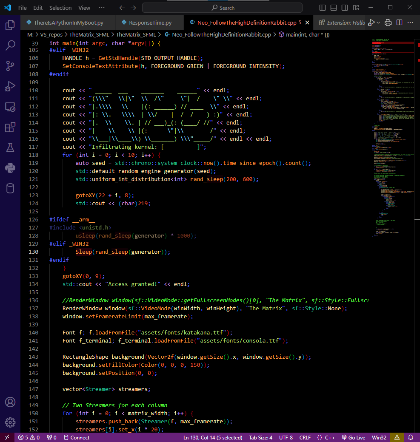Viewport: 420px width, 442px height.
Task: Click the first TheMatrix_SFML breadcrumb folder
Action: pyautogui.click(x=89, y=35)
